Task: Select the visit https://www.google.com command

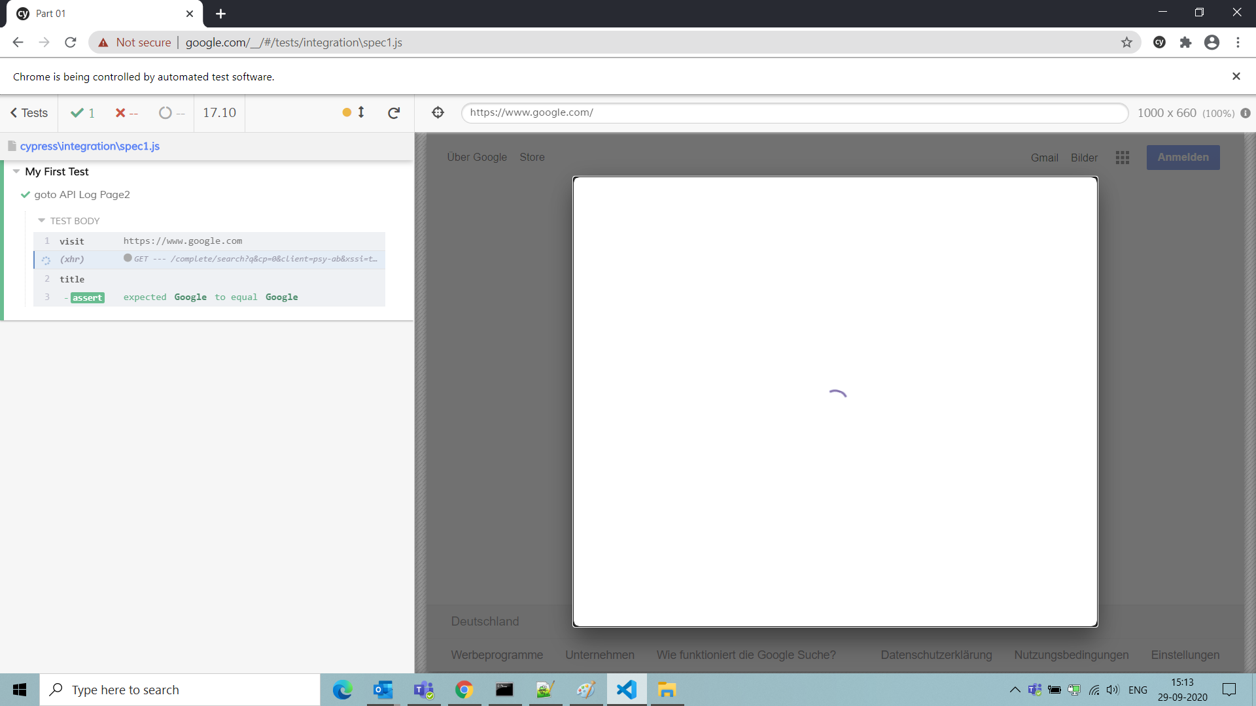Action: click(209, 241)
